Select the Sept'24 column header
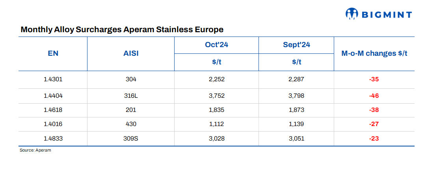 coord(296,45)
